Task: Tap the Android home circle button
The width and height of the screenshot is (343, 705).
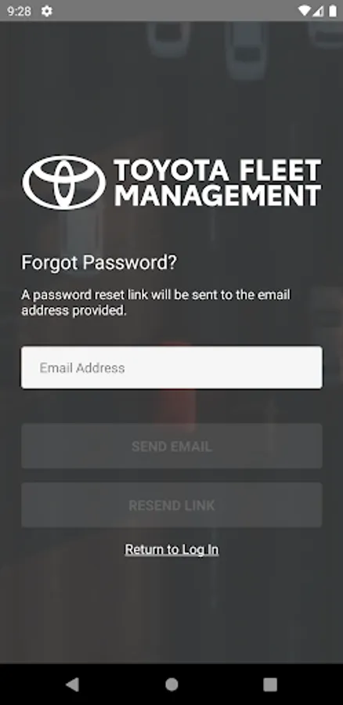Action: click(x=171, y=685)
